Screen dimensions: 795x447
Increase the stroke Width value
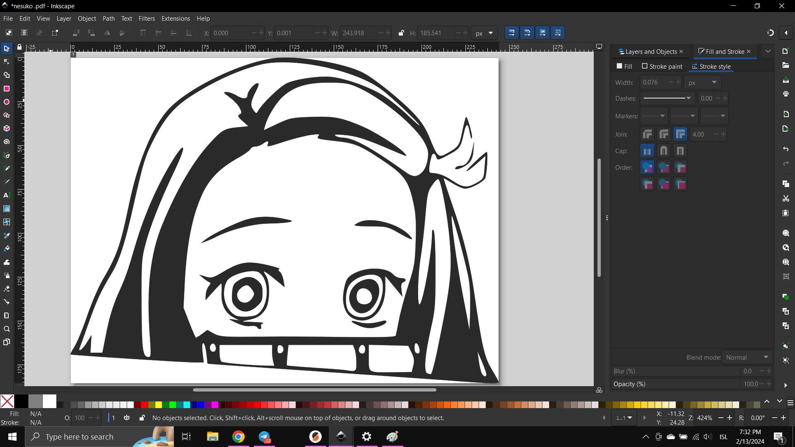tap(678, 82)
